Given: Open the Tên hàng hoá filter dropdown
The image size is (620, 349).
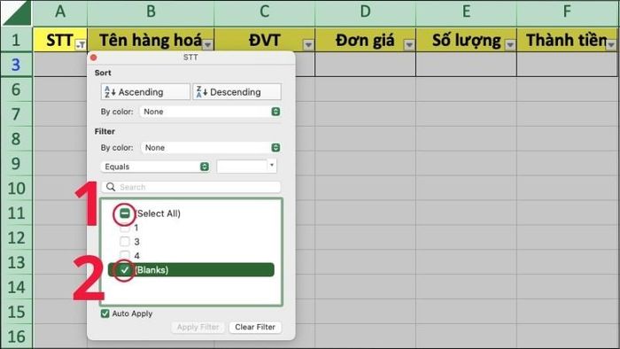Looking at the screenshot, I should tap(207, 45).
